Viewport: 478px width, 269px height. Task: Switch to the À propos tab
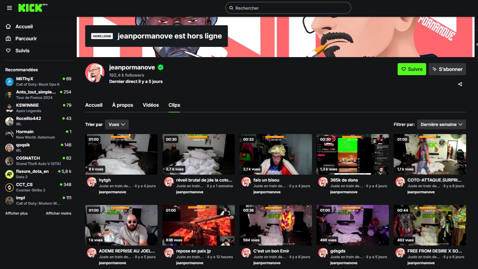[123, 105]
